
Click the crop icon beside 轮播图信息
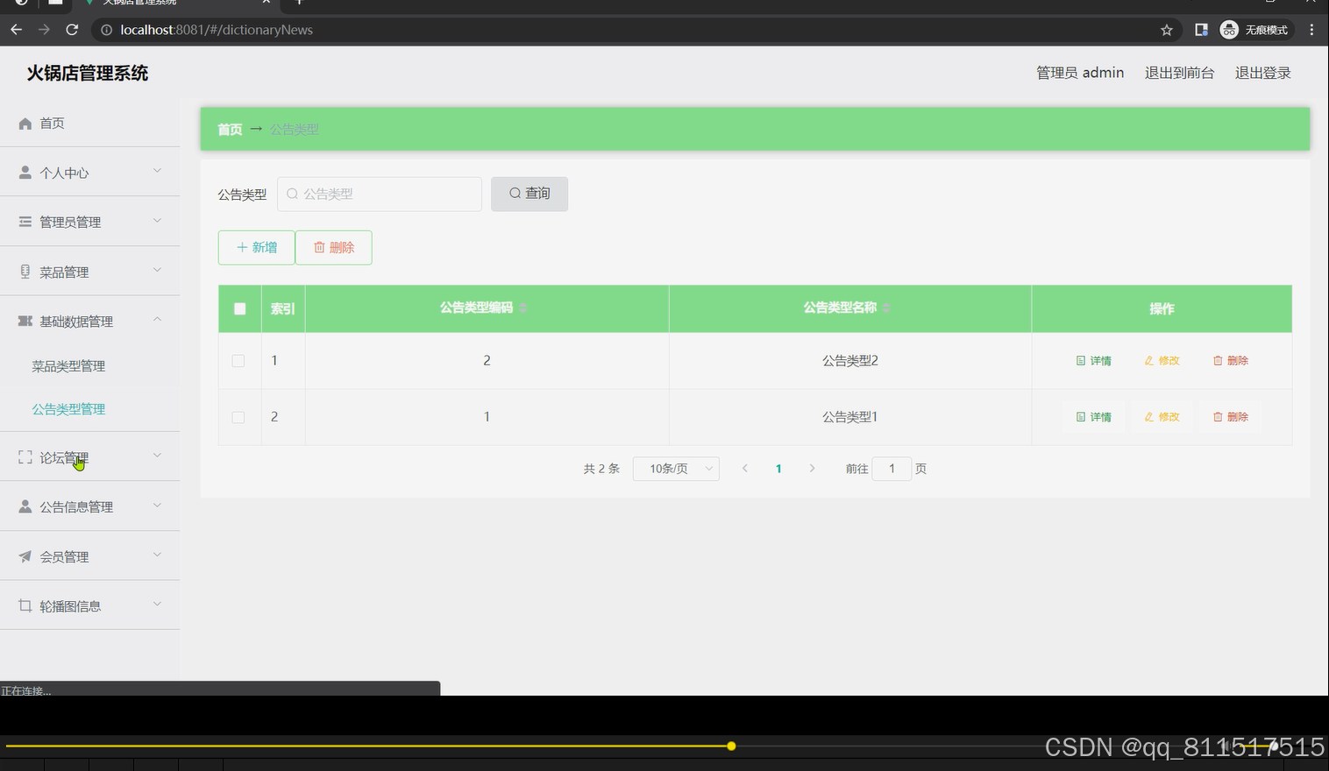coord(25,605)
